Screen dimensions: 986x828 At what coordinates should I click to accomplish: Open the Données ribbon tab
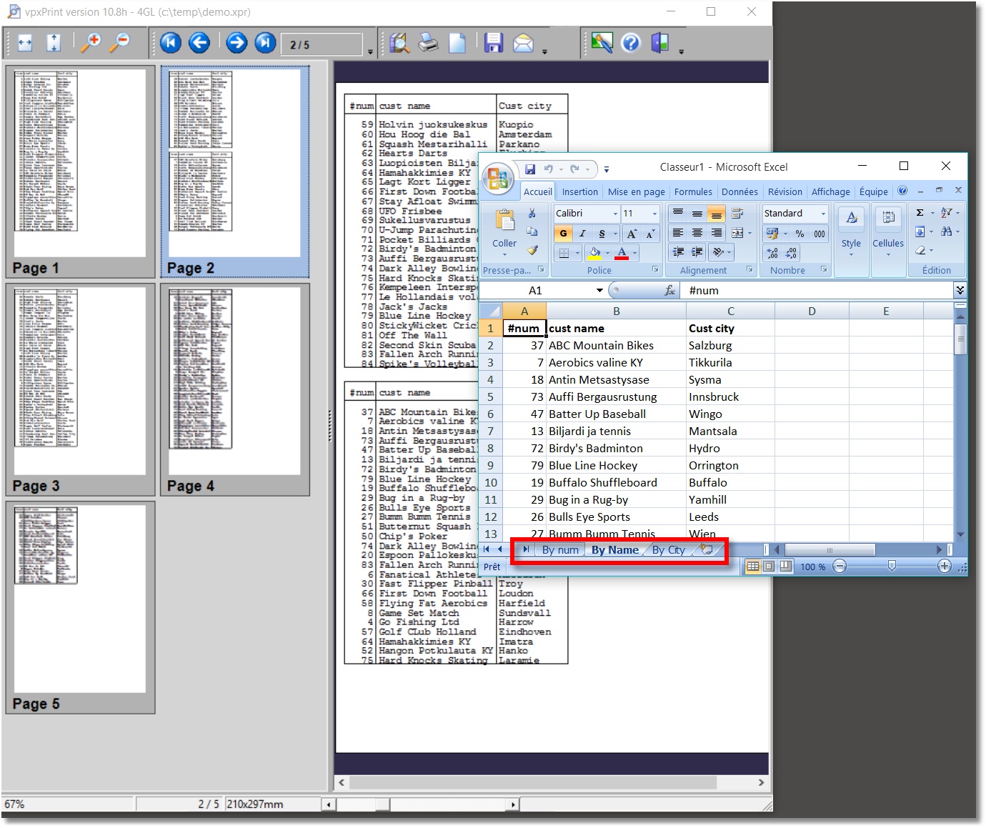(x=739, y=191)
